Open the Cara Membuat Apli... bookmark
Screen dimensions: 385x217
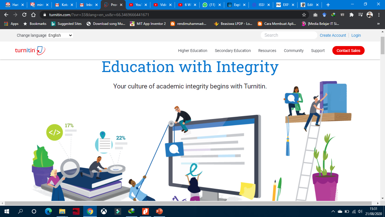277,24
